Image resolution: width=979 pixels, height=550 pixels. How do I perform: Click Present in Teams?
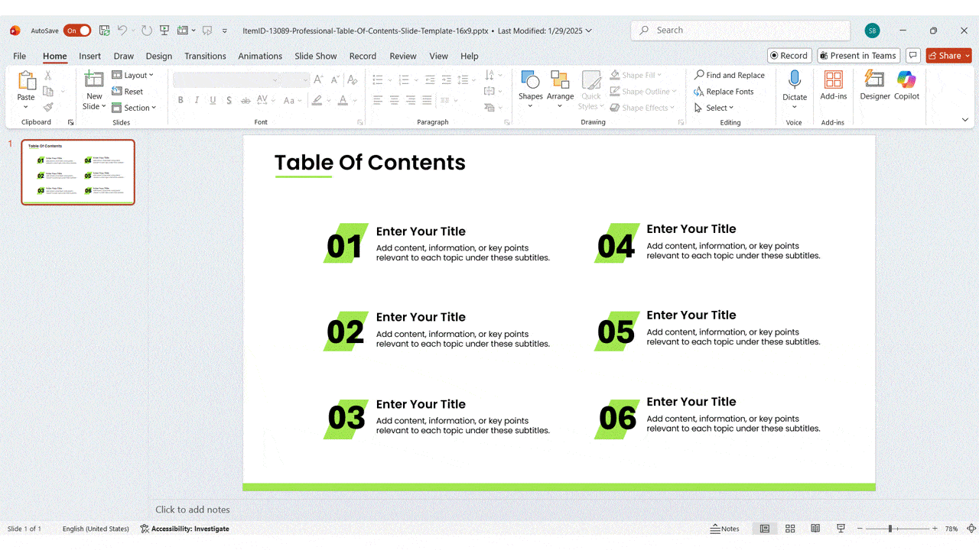pyautogui.click(x=858, y=55)
